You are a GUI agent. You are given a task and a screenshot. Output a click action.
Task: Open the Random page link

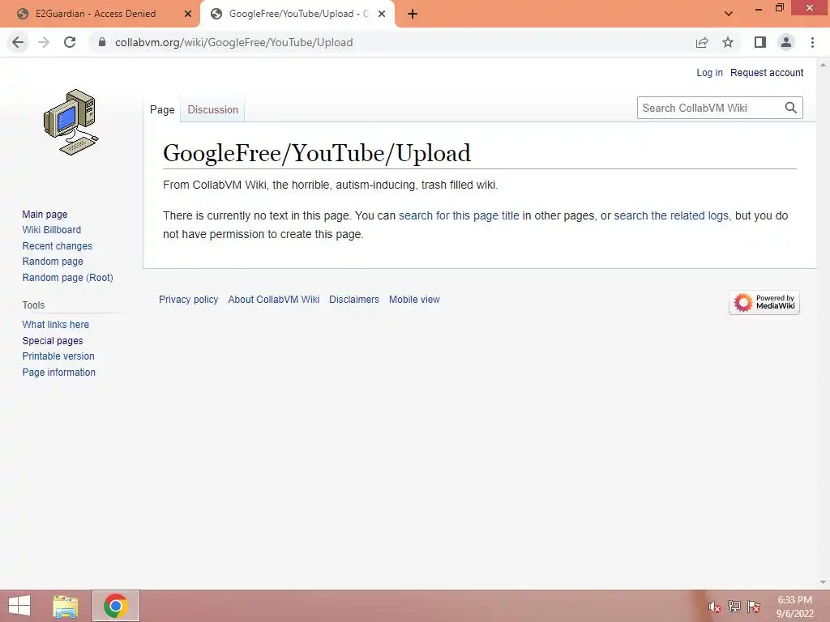(x=53, y=262)
